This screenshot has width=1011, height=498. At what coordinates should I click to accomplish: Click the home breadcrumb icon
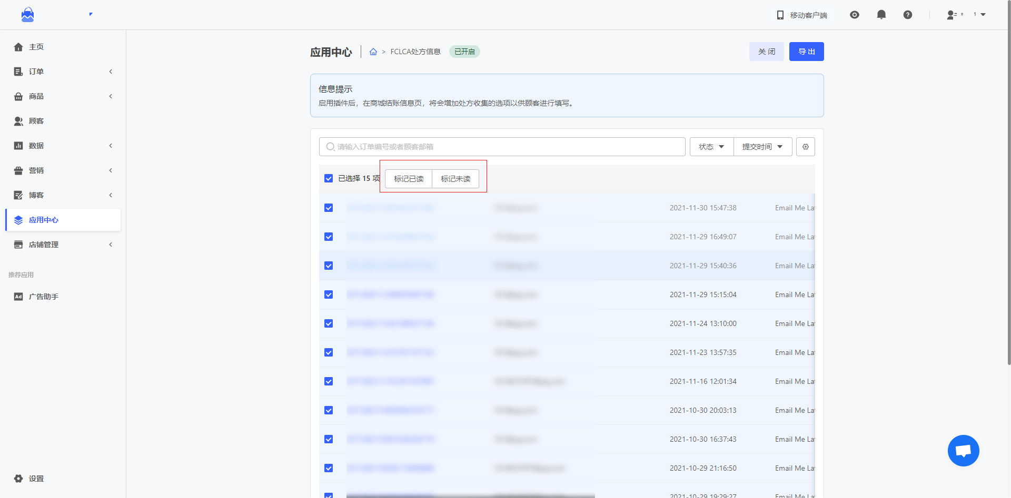[373, 52]
